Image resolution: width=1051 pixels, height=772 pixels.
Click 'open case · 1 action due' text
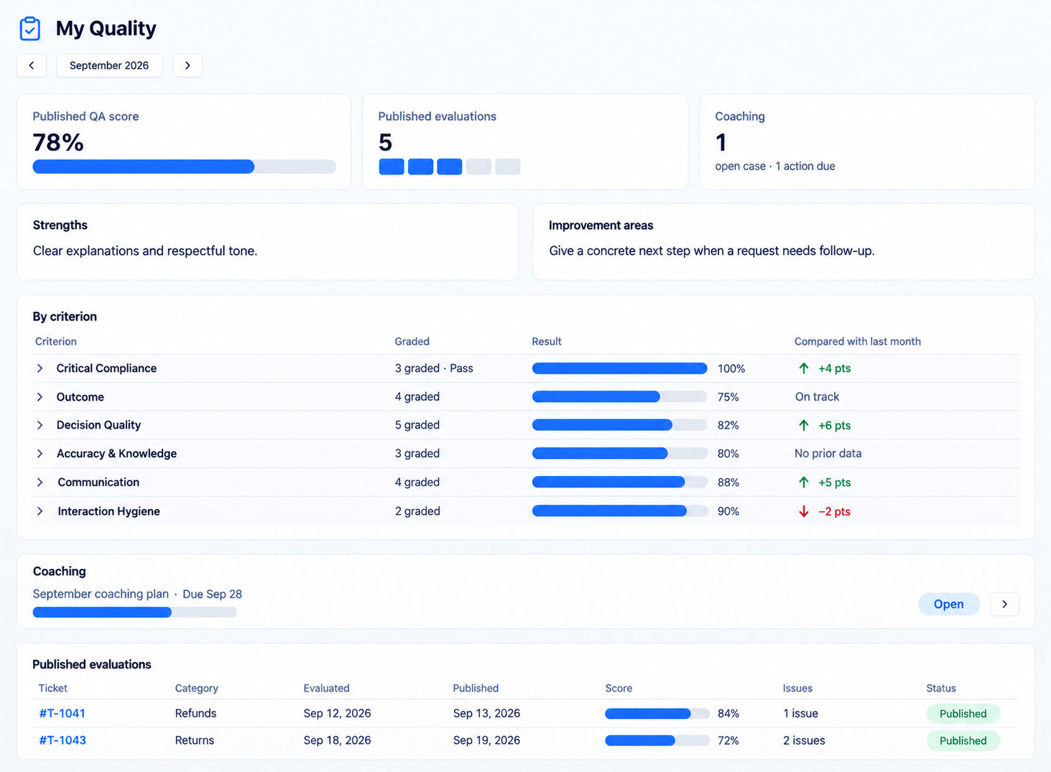[x=775, y=166]
